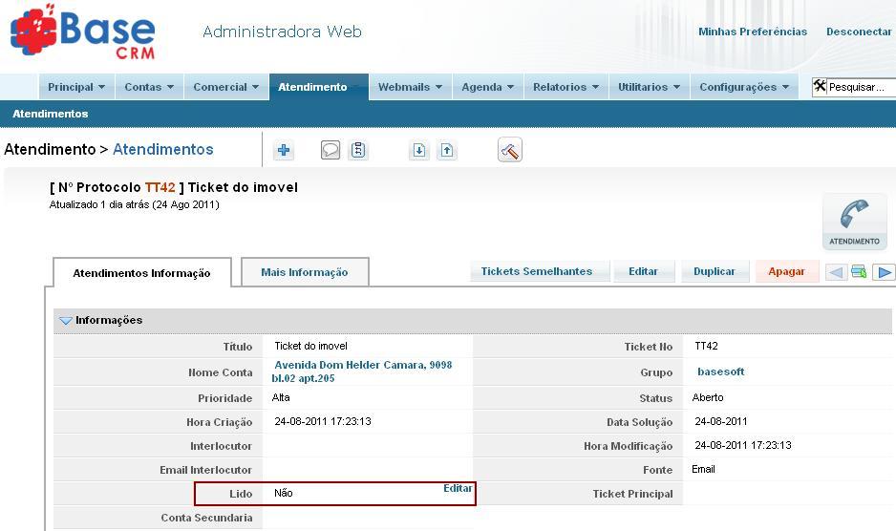Go to next record with right arrow

point(885,272)
